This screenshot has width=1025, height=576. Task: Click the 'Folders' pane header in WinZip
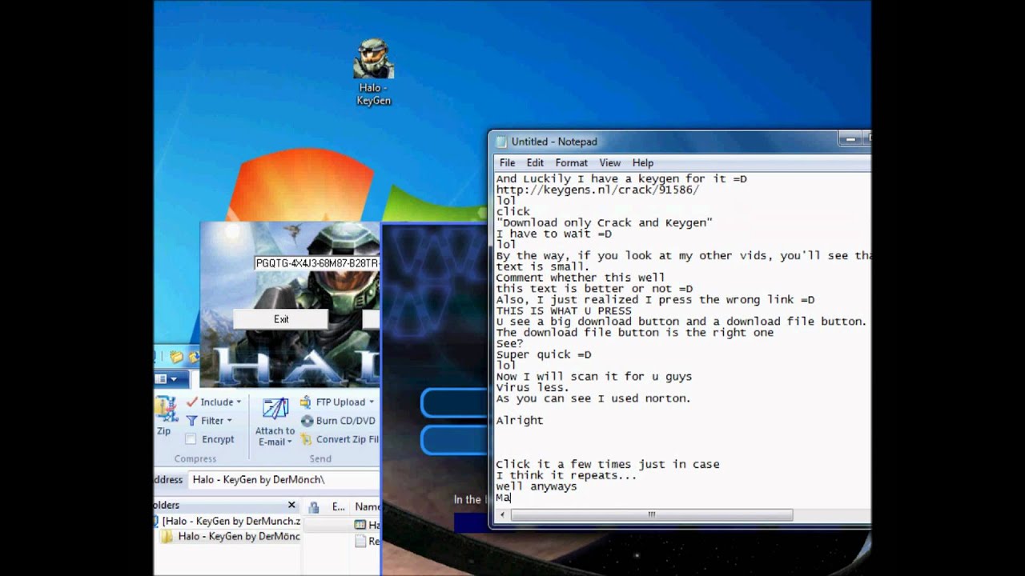[x=227, y=506]
